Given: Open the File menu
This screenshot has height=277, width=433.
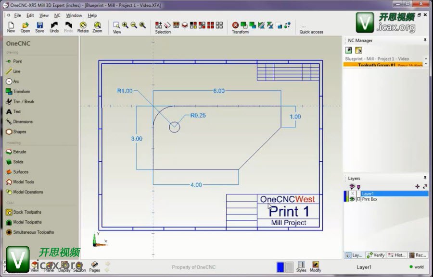Looking at the screenshot, I should click(18, 15).
